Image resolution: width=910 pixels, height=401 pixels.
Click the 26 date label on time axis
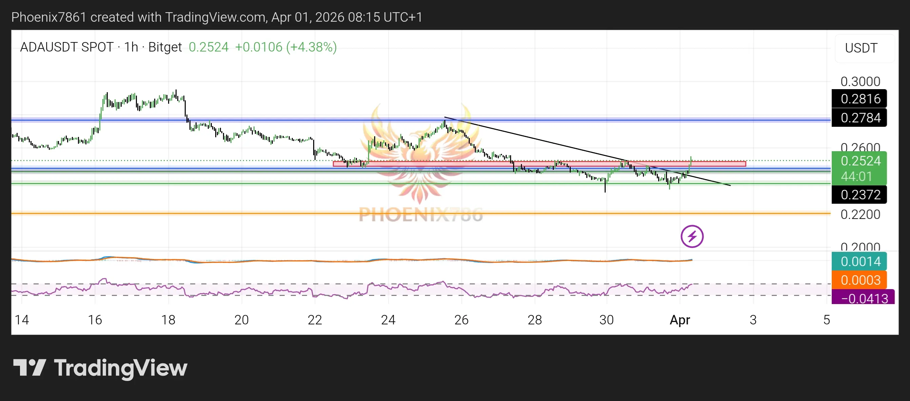pyautogui.click(x=461, y=320)
